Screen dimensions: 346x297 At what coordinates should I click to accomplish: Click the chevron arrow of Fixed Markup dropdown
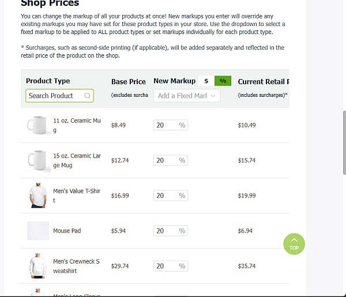click(x=213, y=96)
